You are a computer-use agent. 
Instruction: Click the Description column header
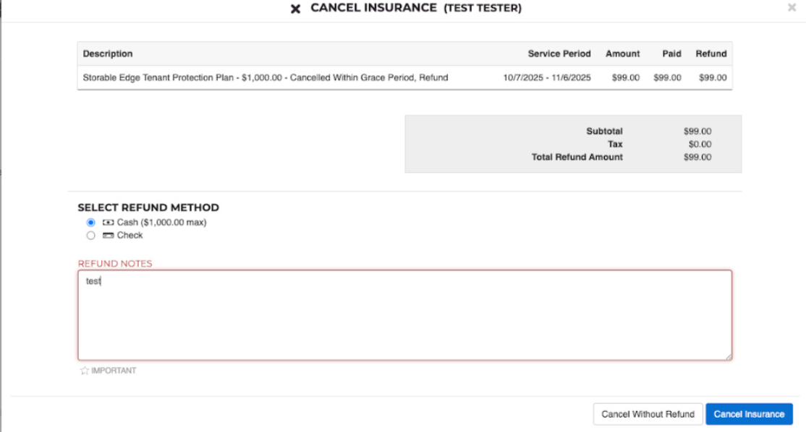pyautogui.click(x=108, y=53)
